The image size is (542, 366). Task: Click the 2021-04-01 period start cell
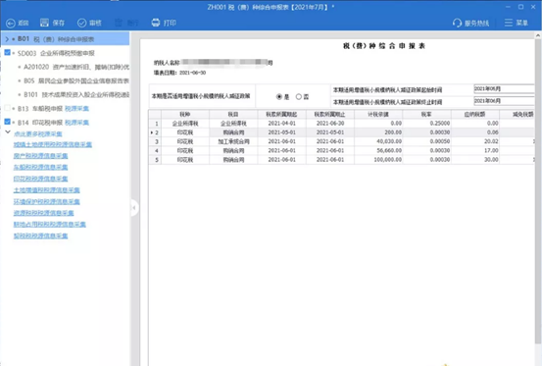pyautogui.click(x=281, y=124)
